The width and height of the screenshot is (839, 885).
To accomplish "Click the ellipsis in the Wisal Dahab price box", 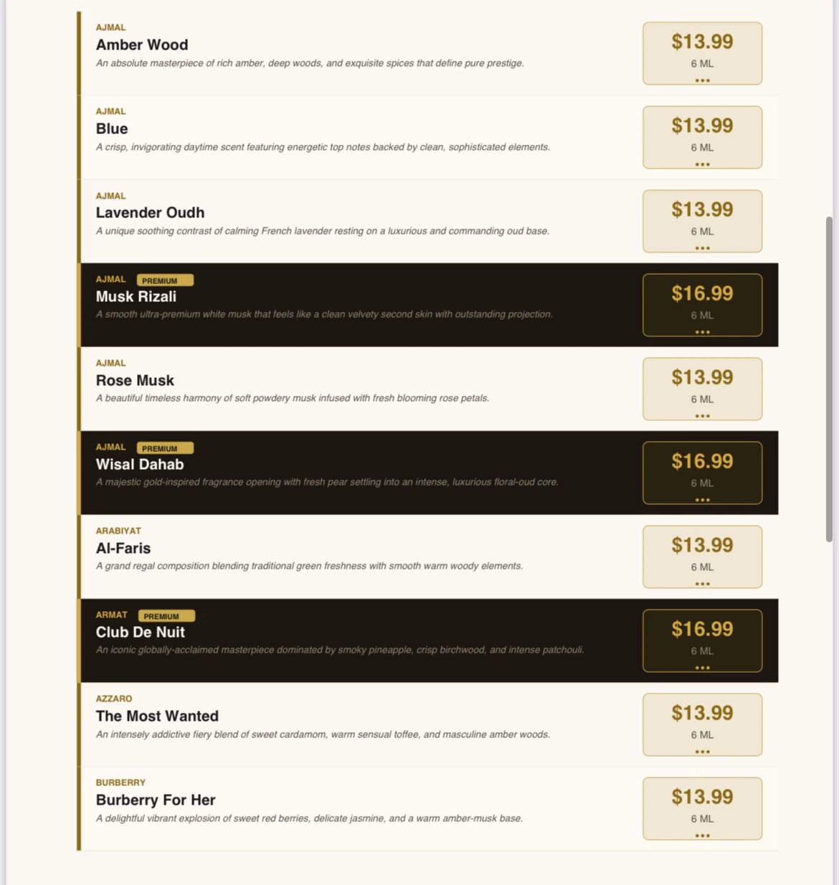I will pos(702,500).
